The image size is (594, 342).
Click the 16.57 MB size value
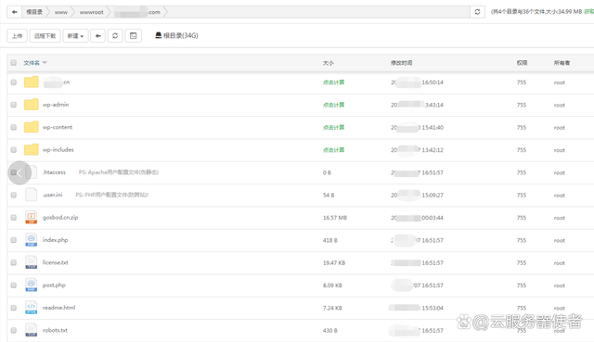pos(335,218)
